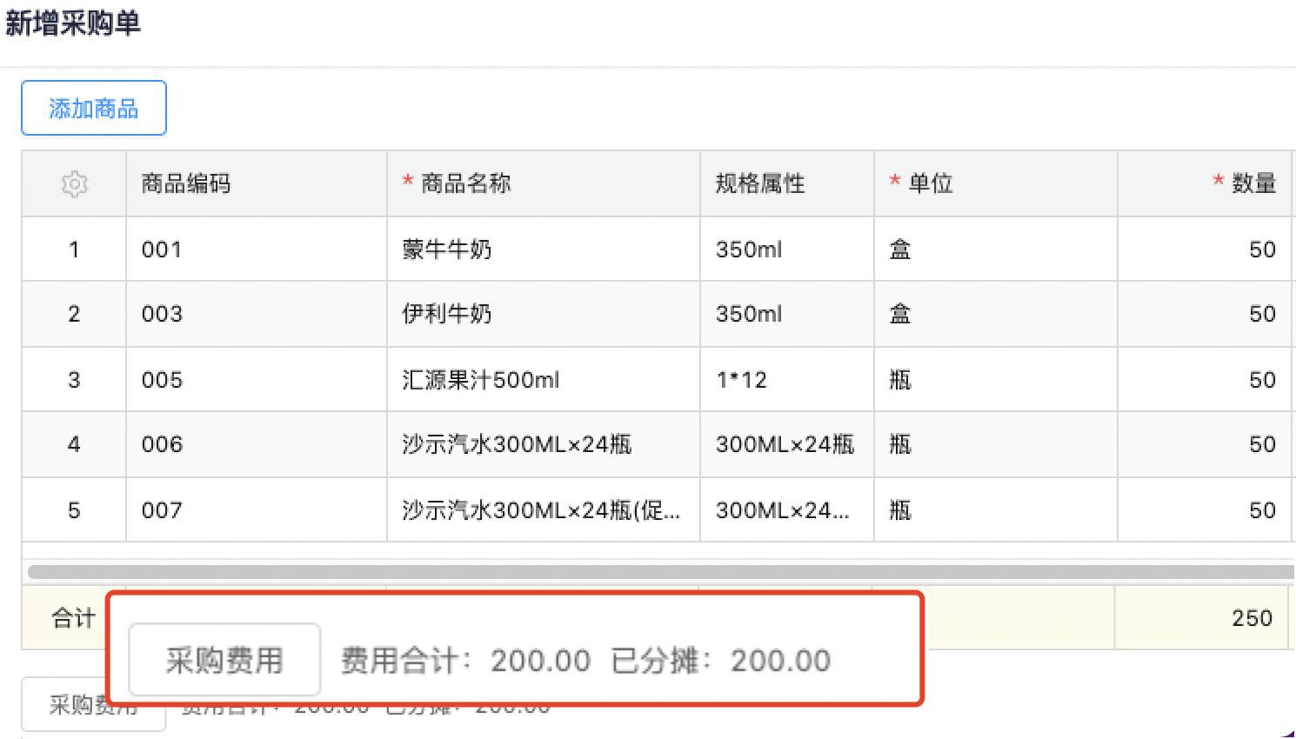
Task: Open unit 盒 cell for 蒙牛牛奶
Action: coord(900,250)
